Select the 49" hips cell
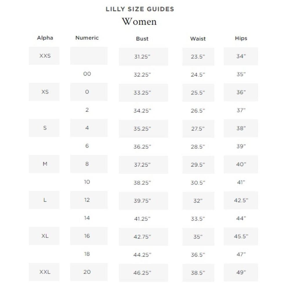The width and height of the screenshot is (290, 290). [241, 272]
